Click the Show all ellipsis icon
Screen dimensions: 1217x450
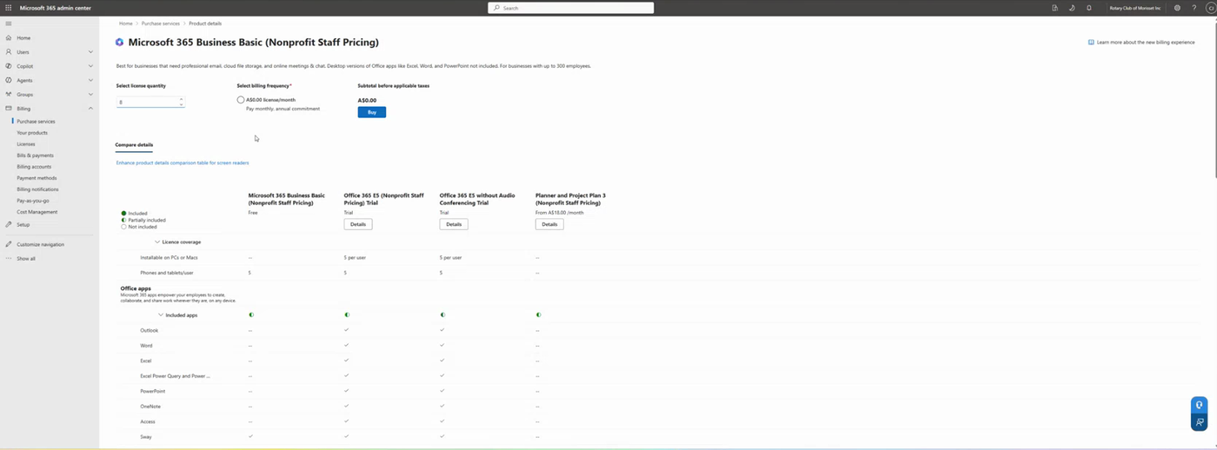coord(9,258)
